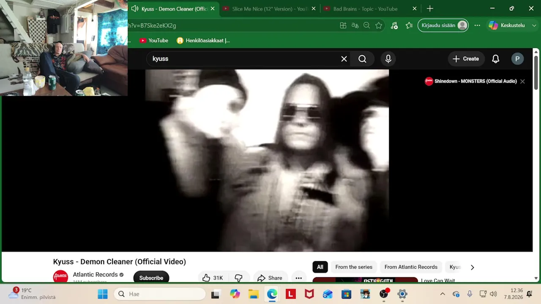This screenshot has height=304, width=541.
Task: Add this page to favorites with star
Action: [379, 25]
